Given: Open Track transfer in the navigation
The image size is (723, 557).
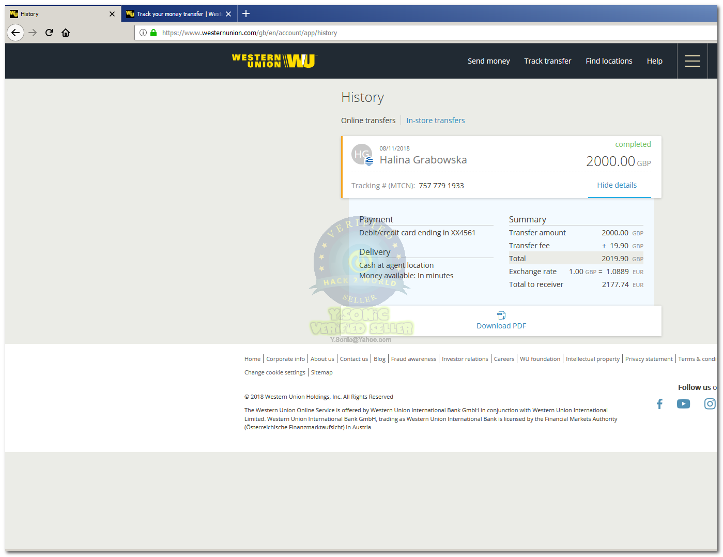Looking at the screenshot, I should click(x=547, y=61).
